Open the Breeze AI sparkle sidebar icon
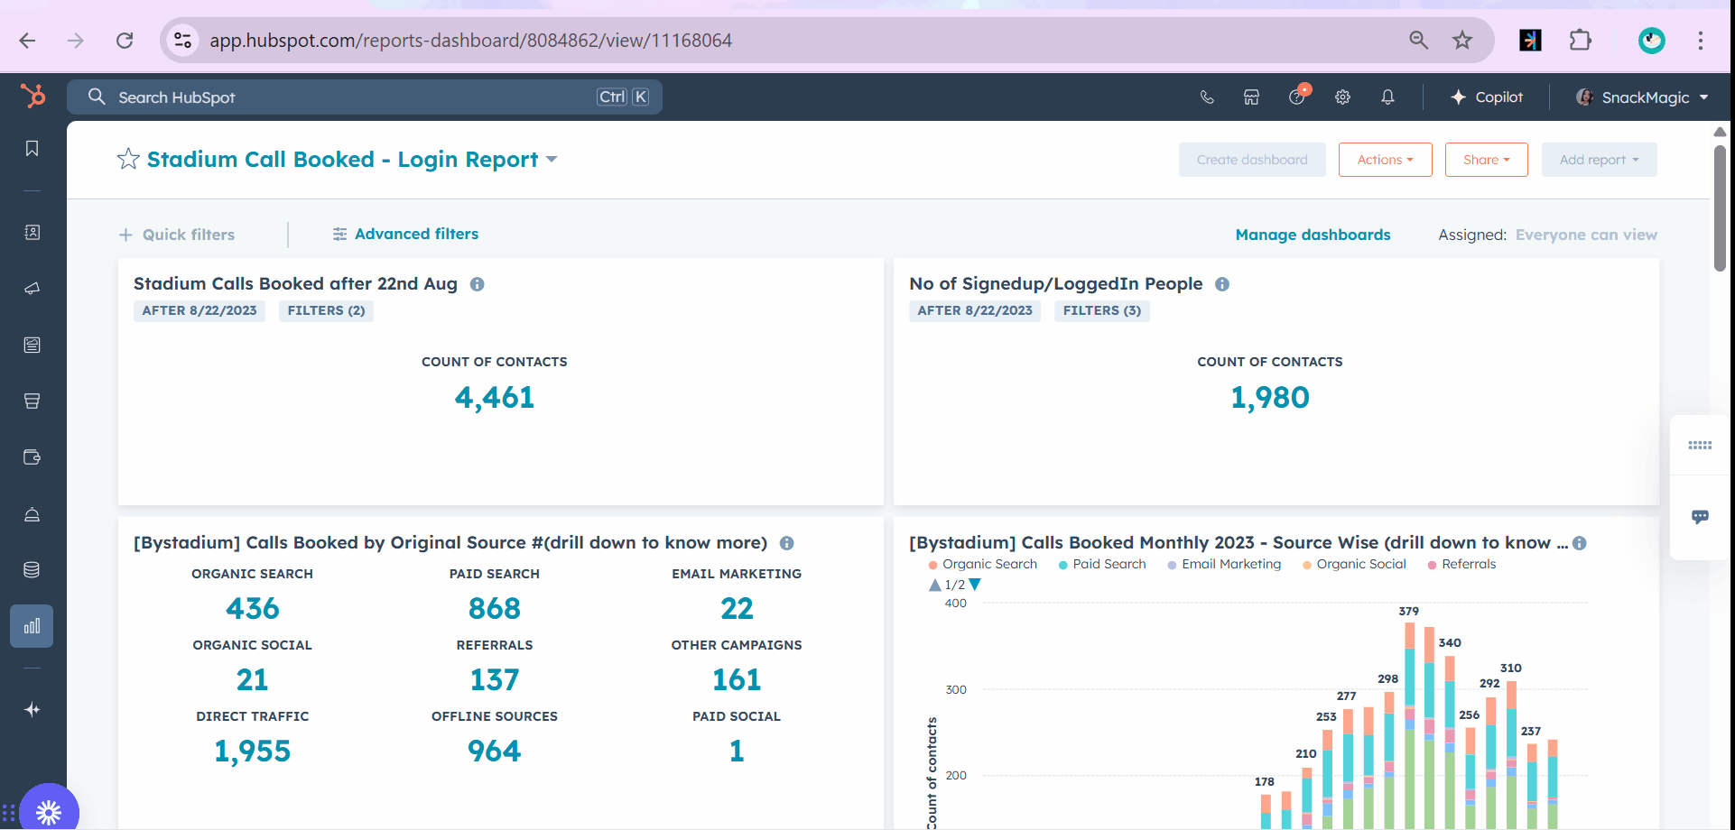Screen dimensions: 1735x830 click(32, 710)
